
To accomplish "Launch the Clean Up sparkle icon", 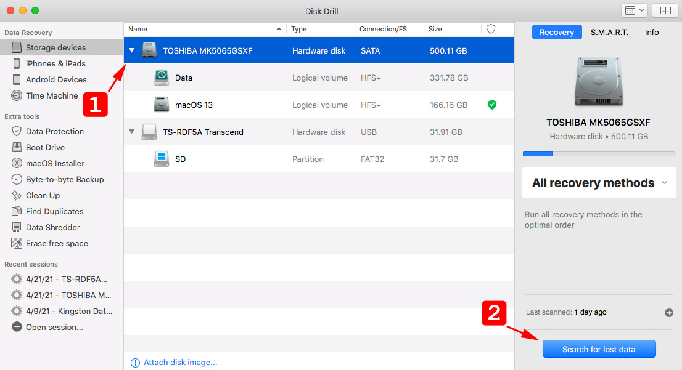I will tap(17, 195).
